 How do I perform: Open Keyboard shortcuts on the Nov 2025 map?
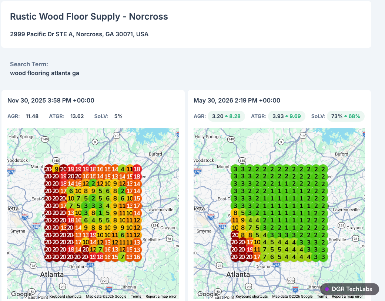(66, 296)
